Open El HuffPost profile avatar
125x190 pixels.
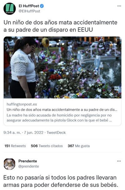click(x=9, y=9)
